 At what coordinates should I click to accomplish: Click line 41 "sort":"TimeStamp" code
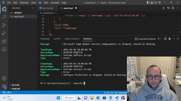(65, 28)
